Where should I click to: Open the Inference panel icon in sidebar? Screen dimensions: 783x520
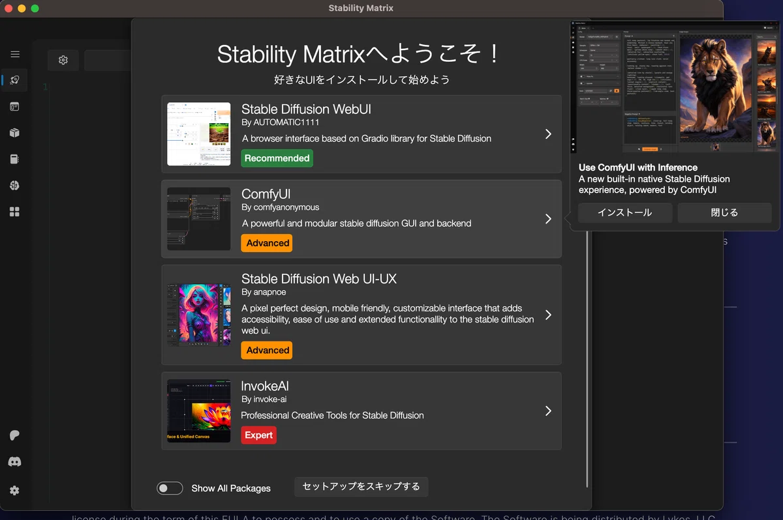(14, 107)
